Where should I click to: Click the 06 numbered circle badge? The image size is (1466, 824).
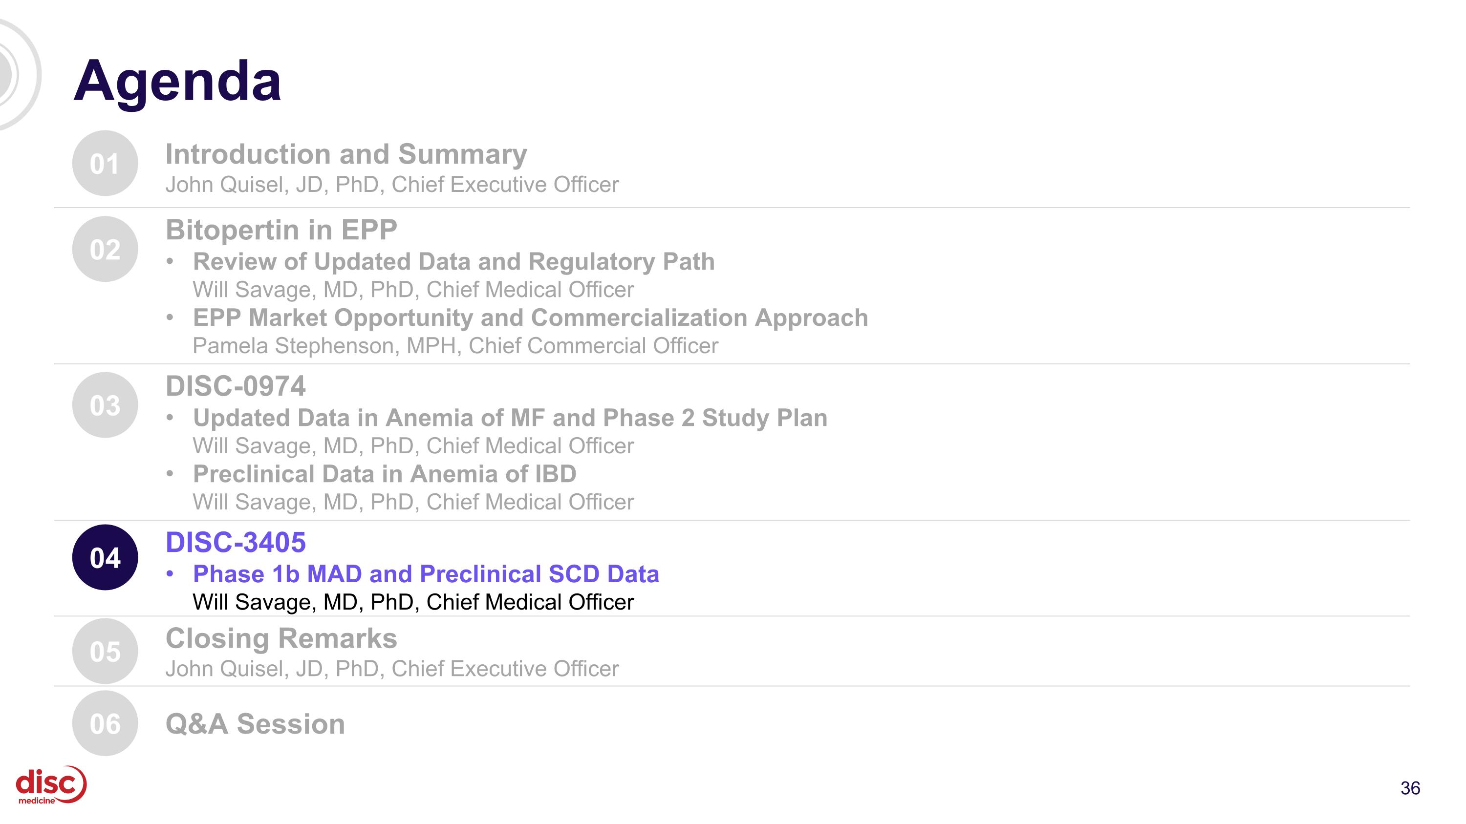[105, 723]
